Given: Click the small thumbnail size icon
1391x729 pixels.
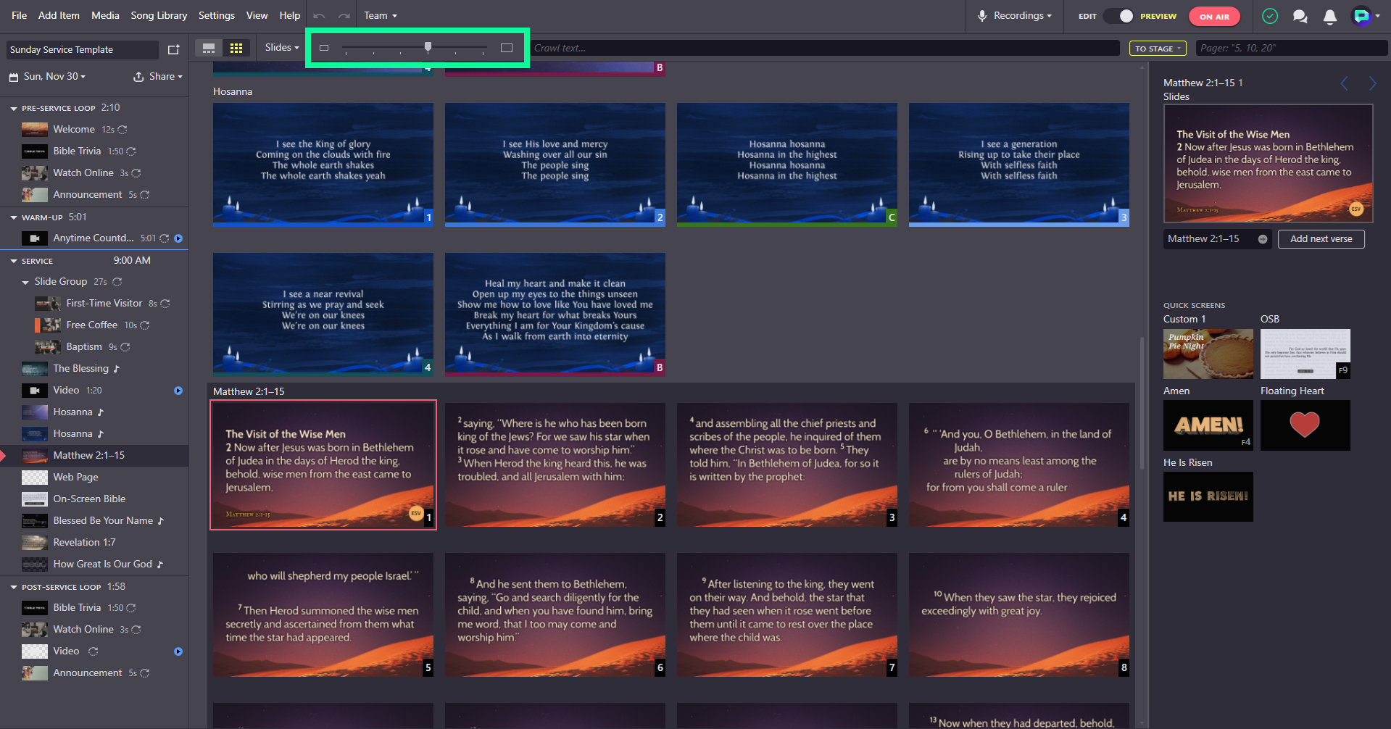Looking at the screenshot, I should coord(324,48).
